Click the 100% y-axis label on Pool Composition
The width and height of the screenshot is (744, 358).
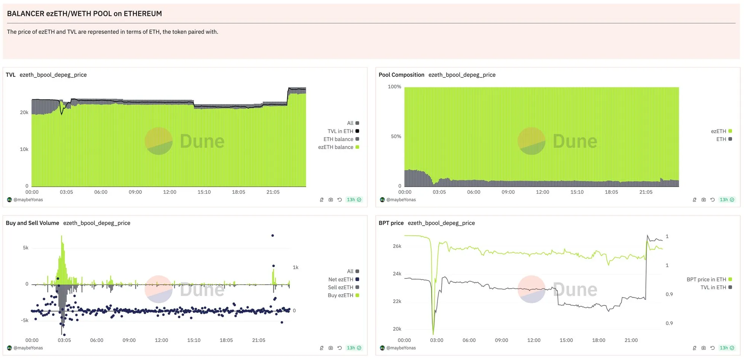click(395, 87)
